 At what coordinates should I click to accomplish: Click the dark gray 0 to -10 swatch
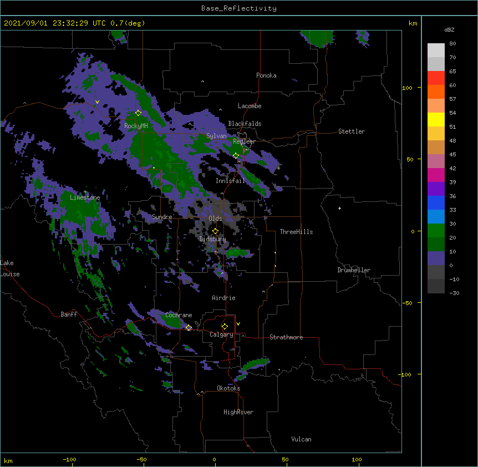tap(436, 272)
